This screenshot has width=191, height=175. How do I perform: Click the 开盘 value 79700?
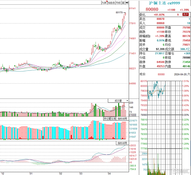(186, 28)
